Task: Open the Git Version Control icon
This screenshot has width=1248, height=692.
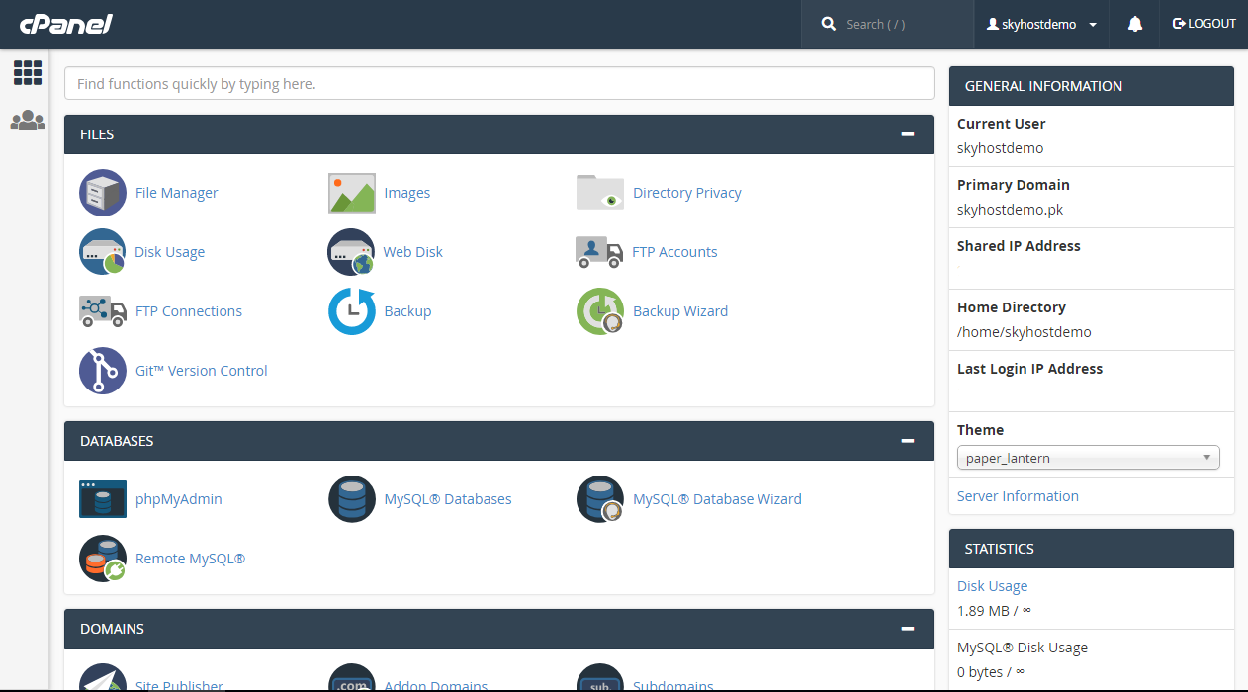Action: pos(103,371)
